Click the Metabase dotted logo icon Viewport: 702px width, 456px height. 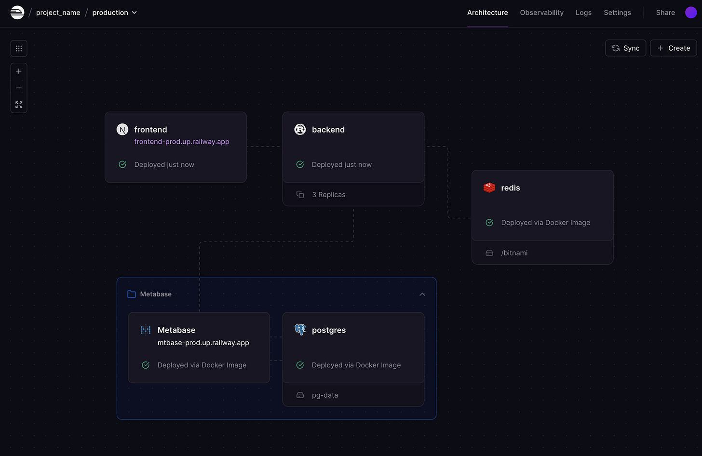click(x=146, y=330)
